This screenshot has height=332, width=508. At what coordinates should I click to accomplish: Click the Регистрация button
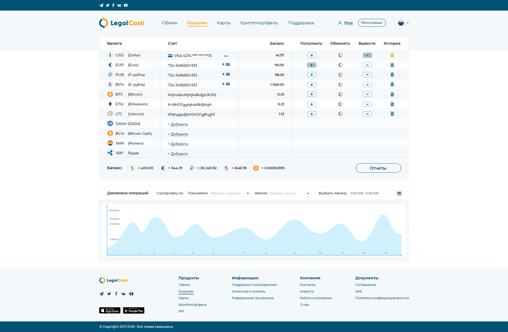(371, 23)
